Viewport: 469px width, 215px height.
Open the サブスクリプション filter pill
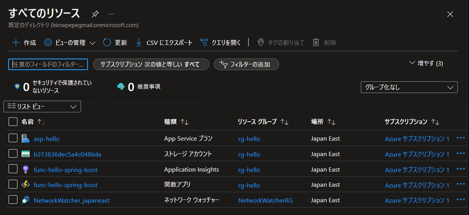coord(151,64)
